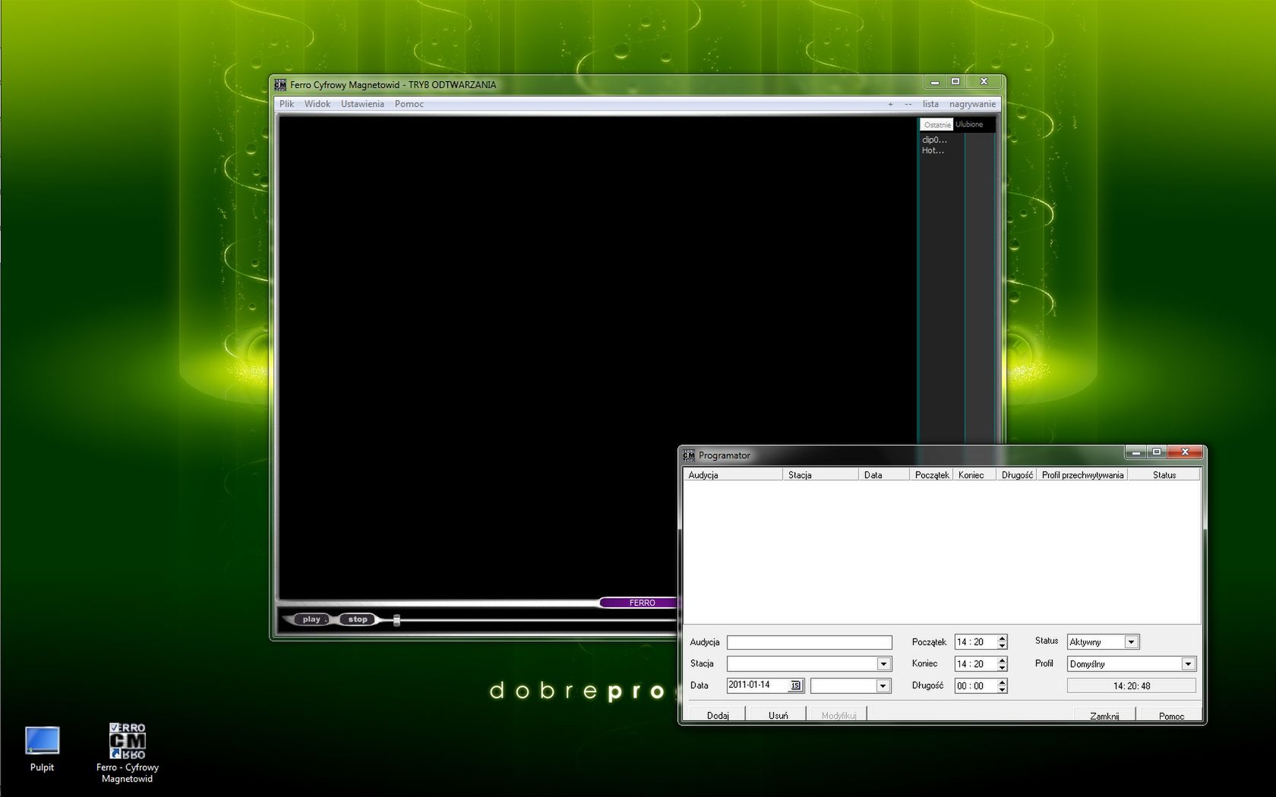Switch to the Ostatnie tab
1276x797 pixels.
[x=936, y=124]
